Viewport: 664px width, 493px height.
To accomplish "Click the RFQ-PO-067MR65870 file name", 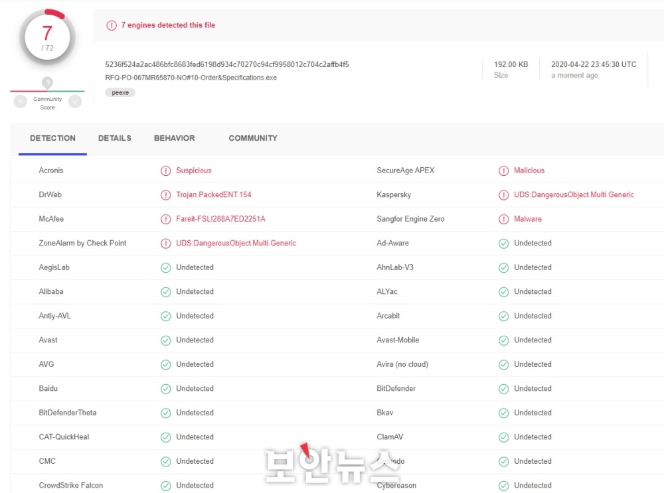I will (191, 78).
